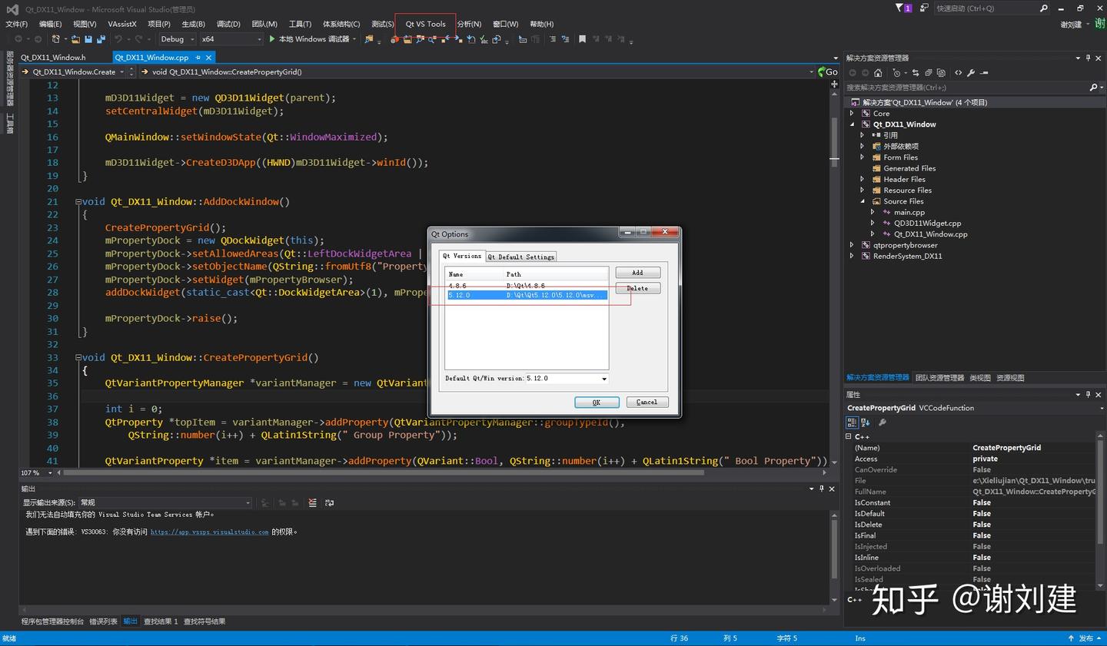Toggle auto-hide on the 属性 panel
This screenshot has height=646, width=1107.
click(1088, 394)
